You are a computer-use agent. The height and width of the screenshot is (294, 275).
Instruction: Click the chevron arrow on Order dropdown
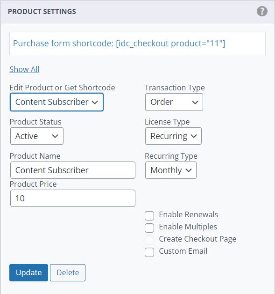[195, 102]
